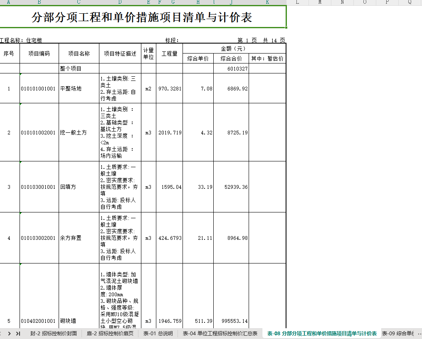Click the total amount 6010327 cell

coord(231,68)
